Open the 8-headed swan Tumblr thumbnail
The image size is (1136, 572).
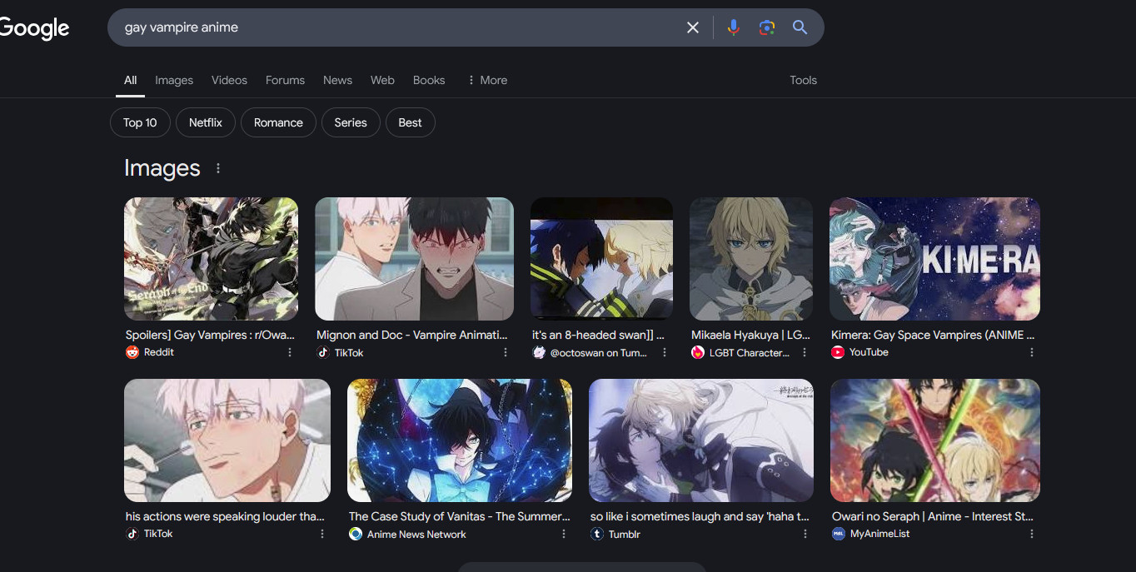601,259
